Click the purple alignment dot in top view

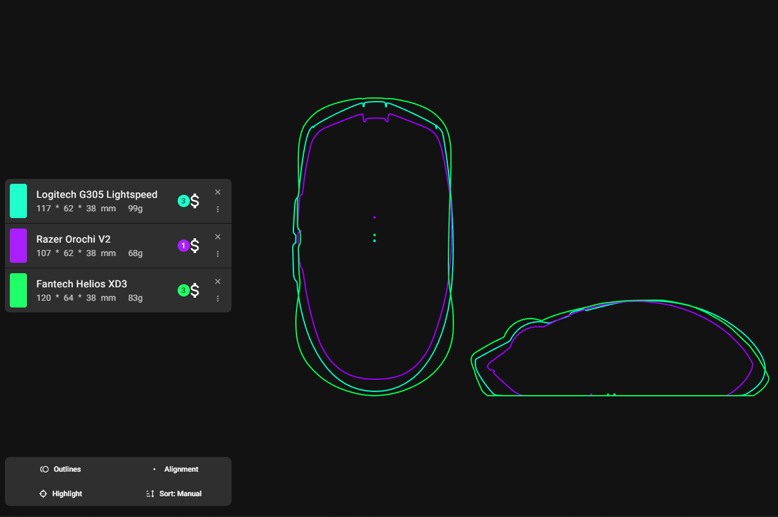(374, 217)
